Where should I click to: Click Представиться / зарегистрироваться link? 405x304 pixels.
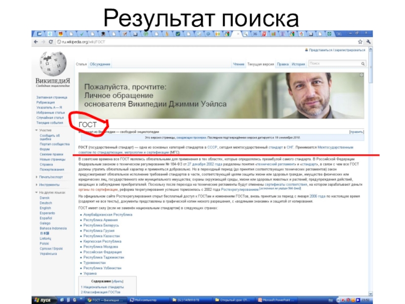[337, 50]
